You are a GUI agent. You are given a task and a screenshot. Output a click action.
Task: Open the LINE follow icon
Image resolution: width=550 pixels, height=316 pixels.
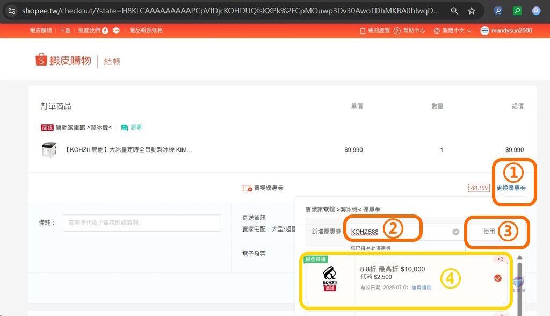(116, 31)
